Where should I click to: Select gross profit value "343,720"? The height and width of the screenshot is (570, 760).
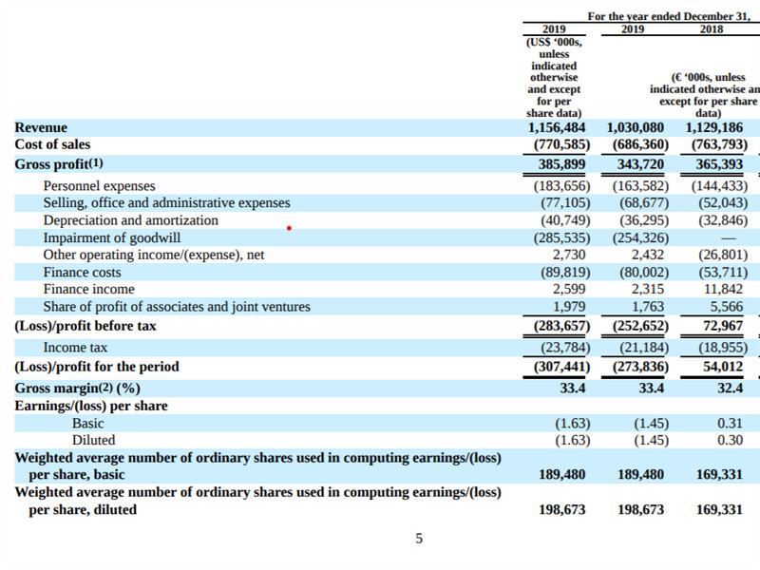coord(640,163)
